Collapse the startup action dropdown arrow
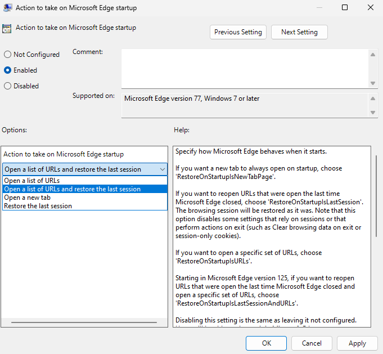 [162, 169]
